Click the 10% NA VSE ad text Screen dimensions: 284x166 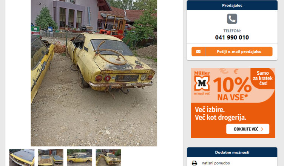[x=232, y=89]
